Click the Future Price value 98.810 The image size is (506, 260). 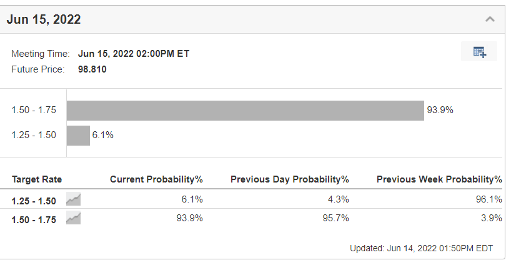92,69
